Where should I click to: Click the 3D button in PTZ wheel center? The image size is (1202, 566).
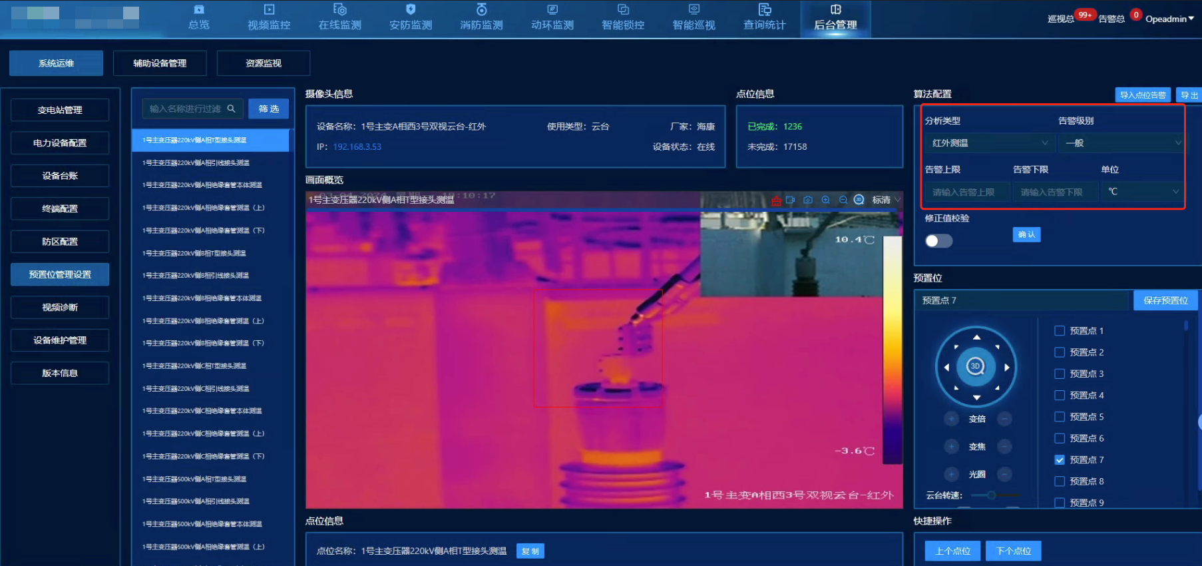click(x=975, y=366)
